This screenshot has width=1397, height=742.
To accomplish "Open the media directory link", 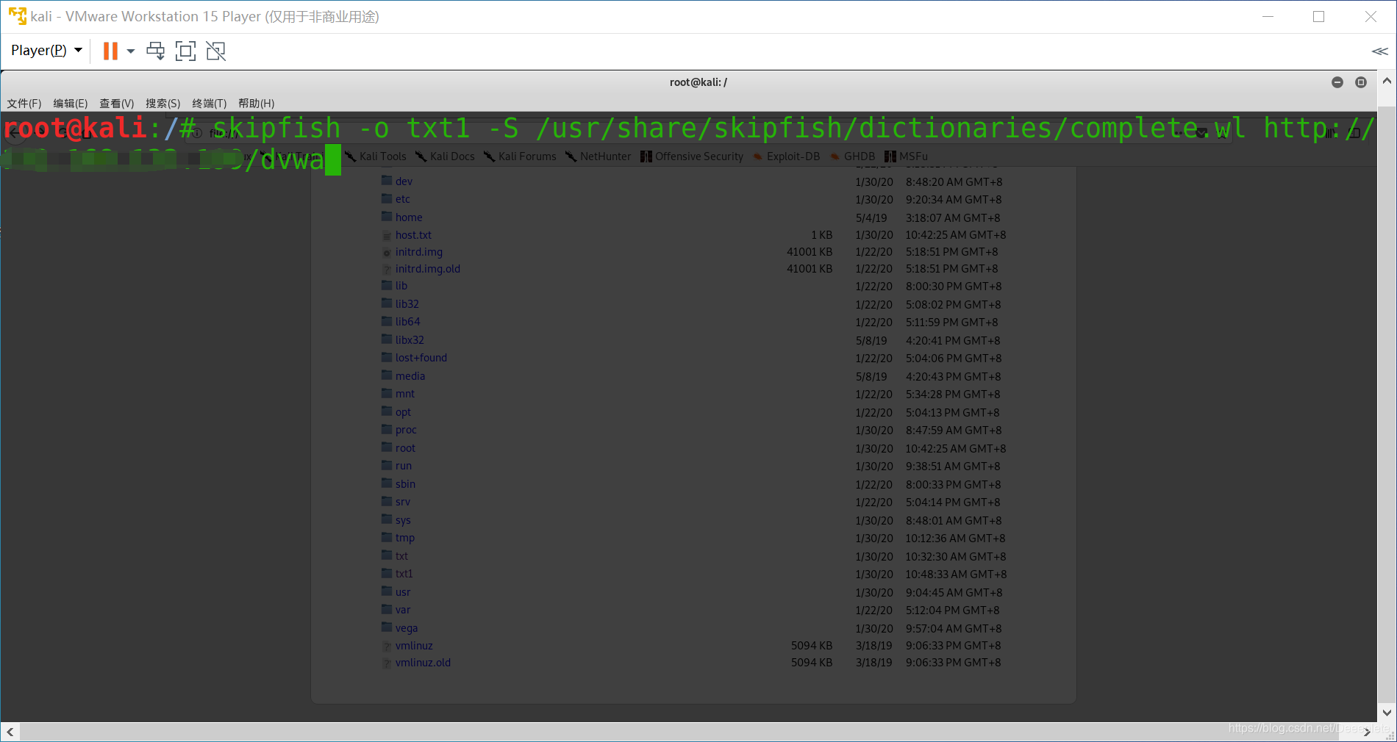I will pyautogui.click(x=410, y=376).
